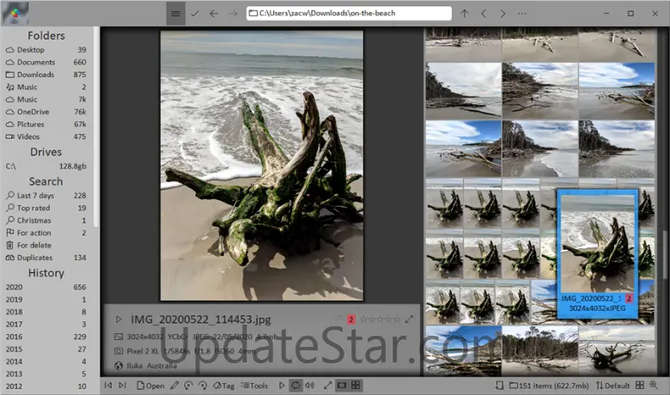Open the three-dots more options menu
This screenshot has height=395, width=670.
(521, 13)
